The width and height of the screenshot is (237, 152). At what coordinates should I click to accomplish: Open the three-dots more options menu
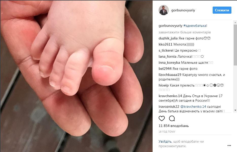(229, 145)
